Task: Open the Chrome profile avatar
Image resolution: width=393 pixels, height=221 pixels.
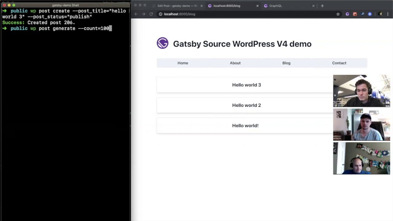Action: [x=380, y=14]
